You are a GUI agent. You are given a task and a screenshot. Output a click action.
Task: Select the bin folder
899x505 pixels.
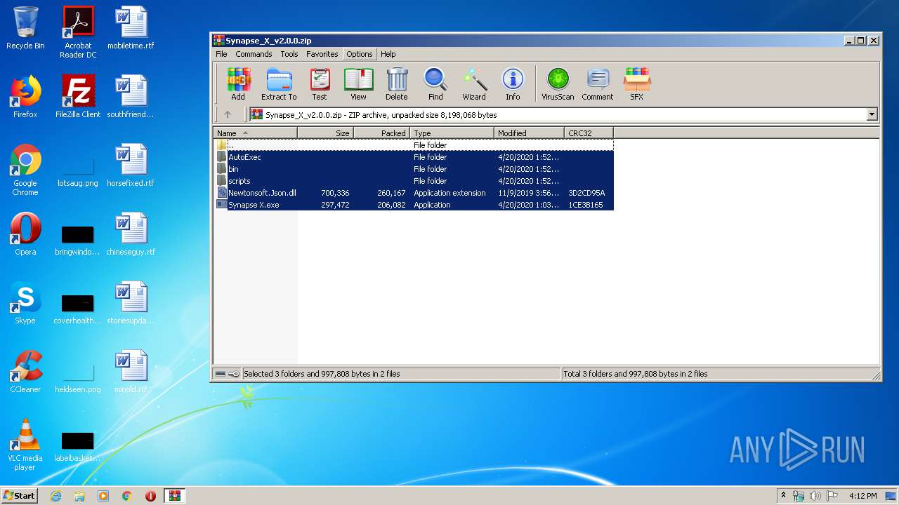click(x=414, y=169)
